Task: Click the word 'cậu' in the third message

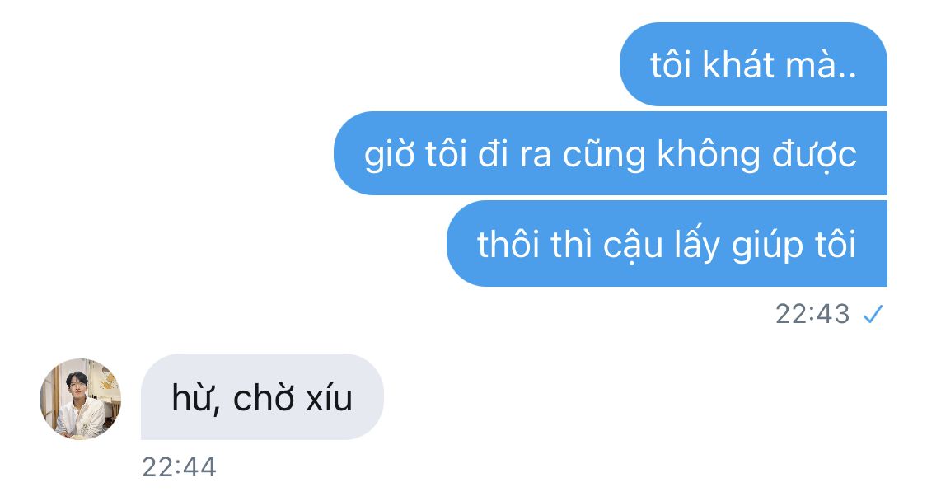Action: (633, 246)
